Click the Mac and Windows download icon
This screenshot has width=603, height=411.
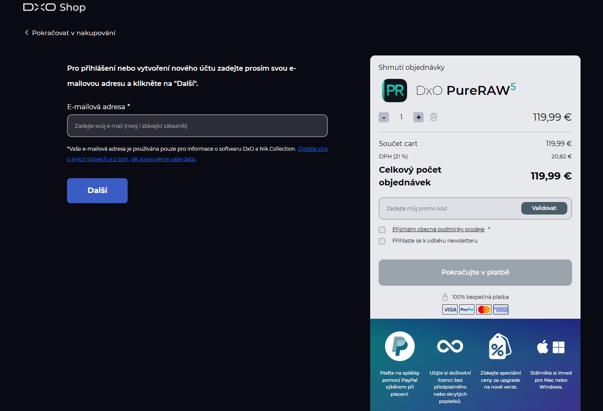pos(551,347)
